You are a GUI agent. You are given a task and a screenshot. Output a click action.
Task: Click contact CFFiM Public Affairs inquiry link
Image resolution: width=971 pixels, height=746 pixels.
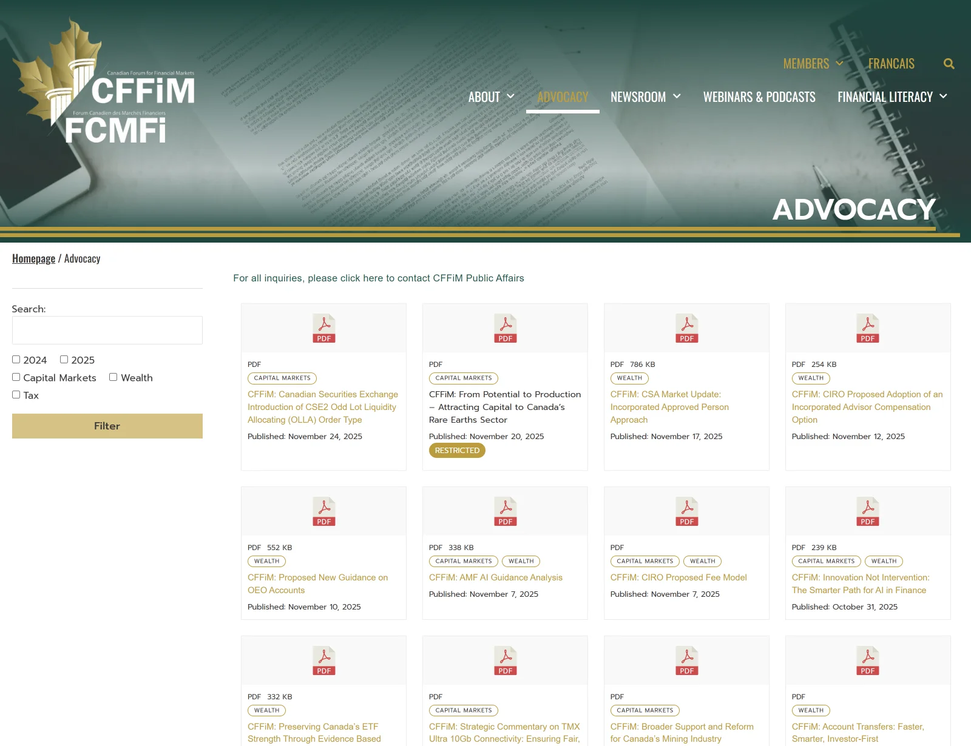tap(379, 278)
